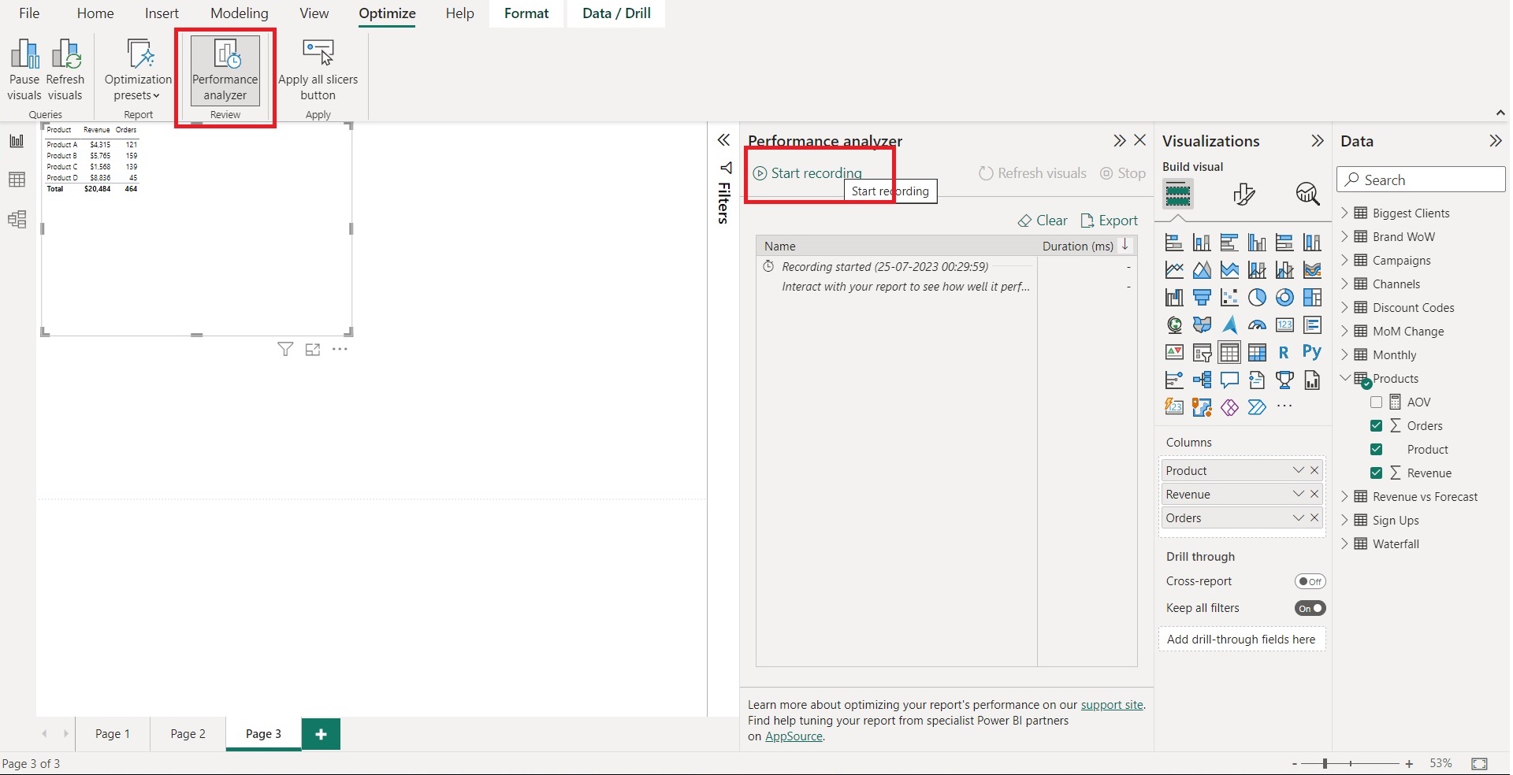Click Start recording in Performance analyzer

[809, 173]
